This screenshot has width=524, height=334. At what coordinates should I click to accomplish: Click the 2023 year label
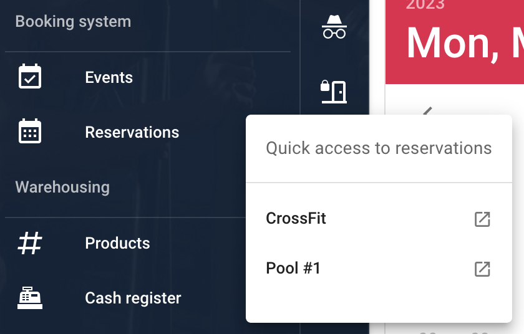pyautogui.click(x=425, y=4)
